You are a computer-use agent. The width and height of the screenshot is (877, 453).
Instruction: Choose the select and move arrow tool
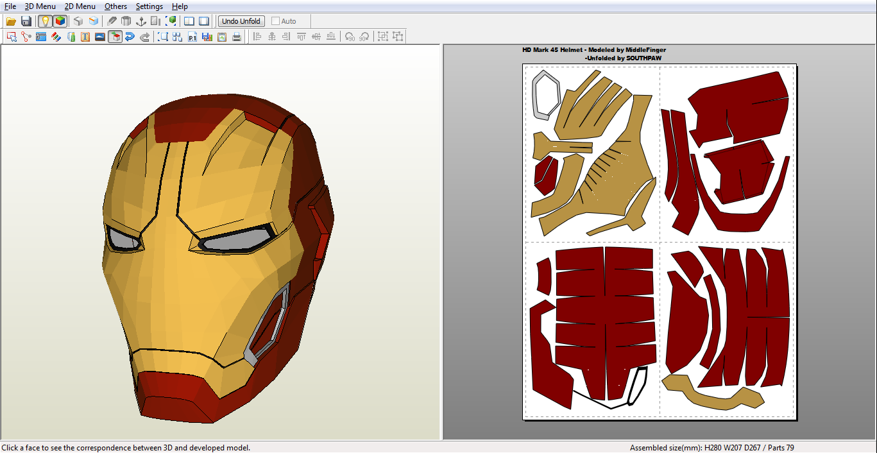tap(12, 37)
